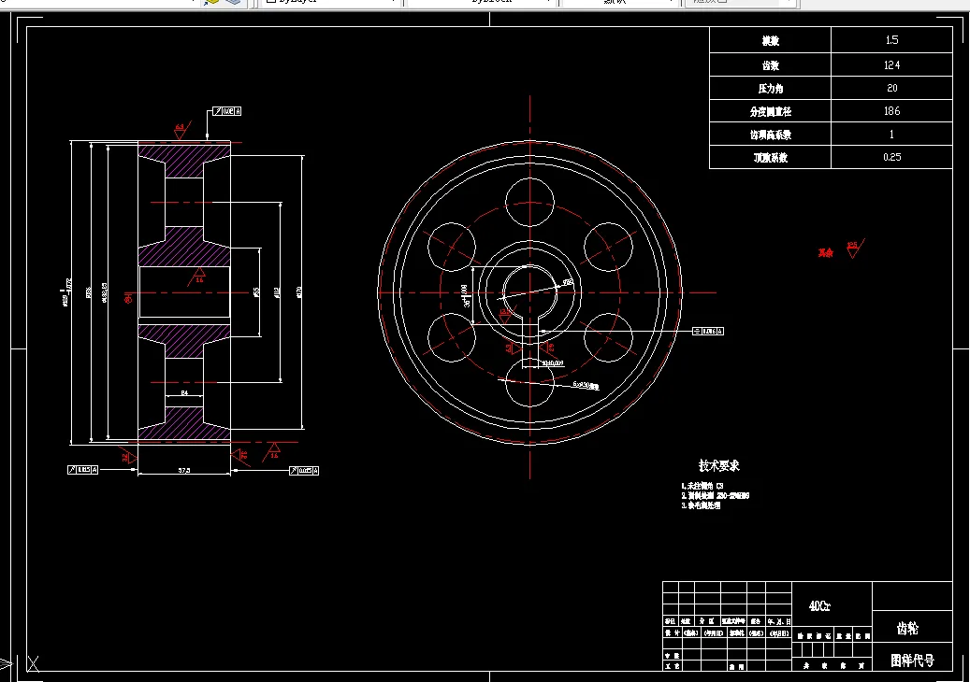The width and height of the screenshot is (970, 682).
Task: Select the 37.5 width dimension text
Action: (184, 471)
